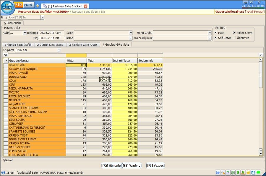Switch to 3 Saatlere Göre Analiz tab

click(x=83, y=45)
